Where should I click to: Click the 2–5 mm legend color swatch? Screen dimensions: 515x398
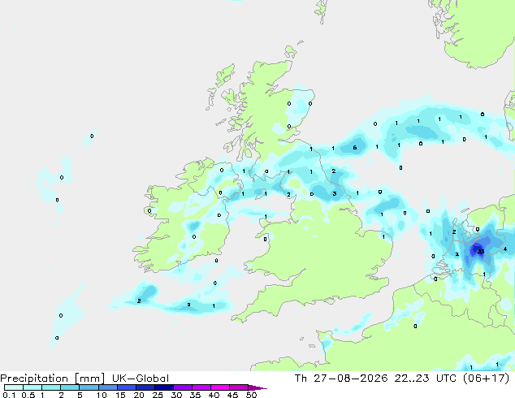pos(70,387)
